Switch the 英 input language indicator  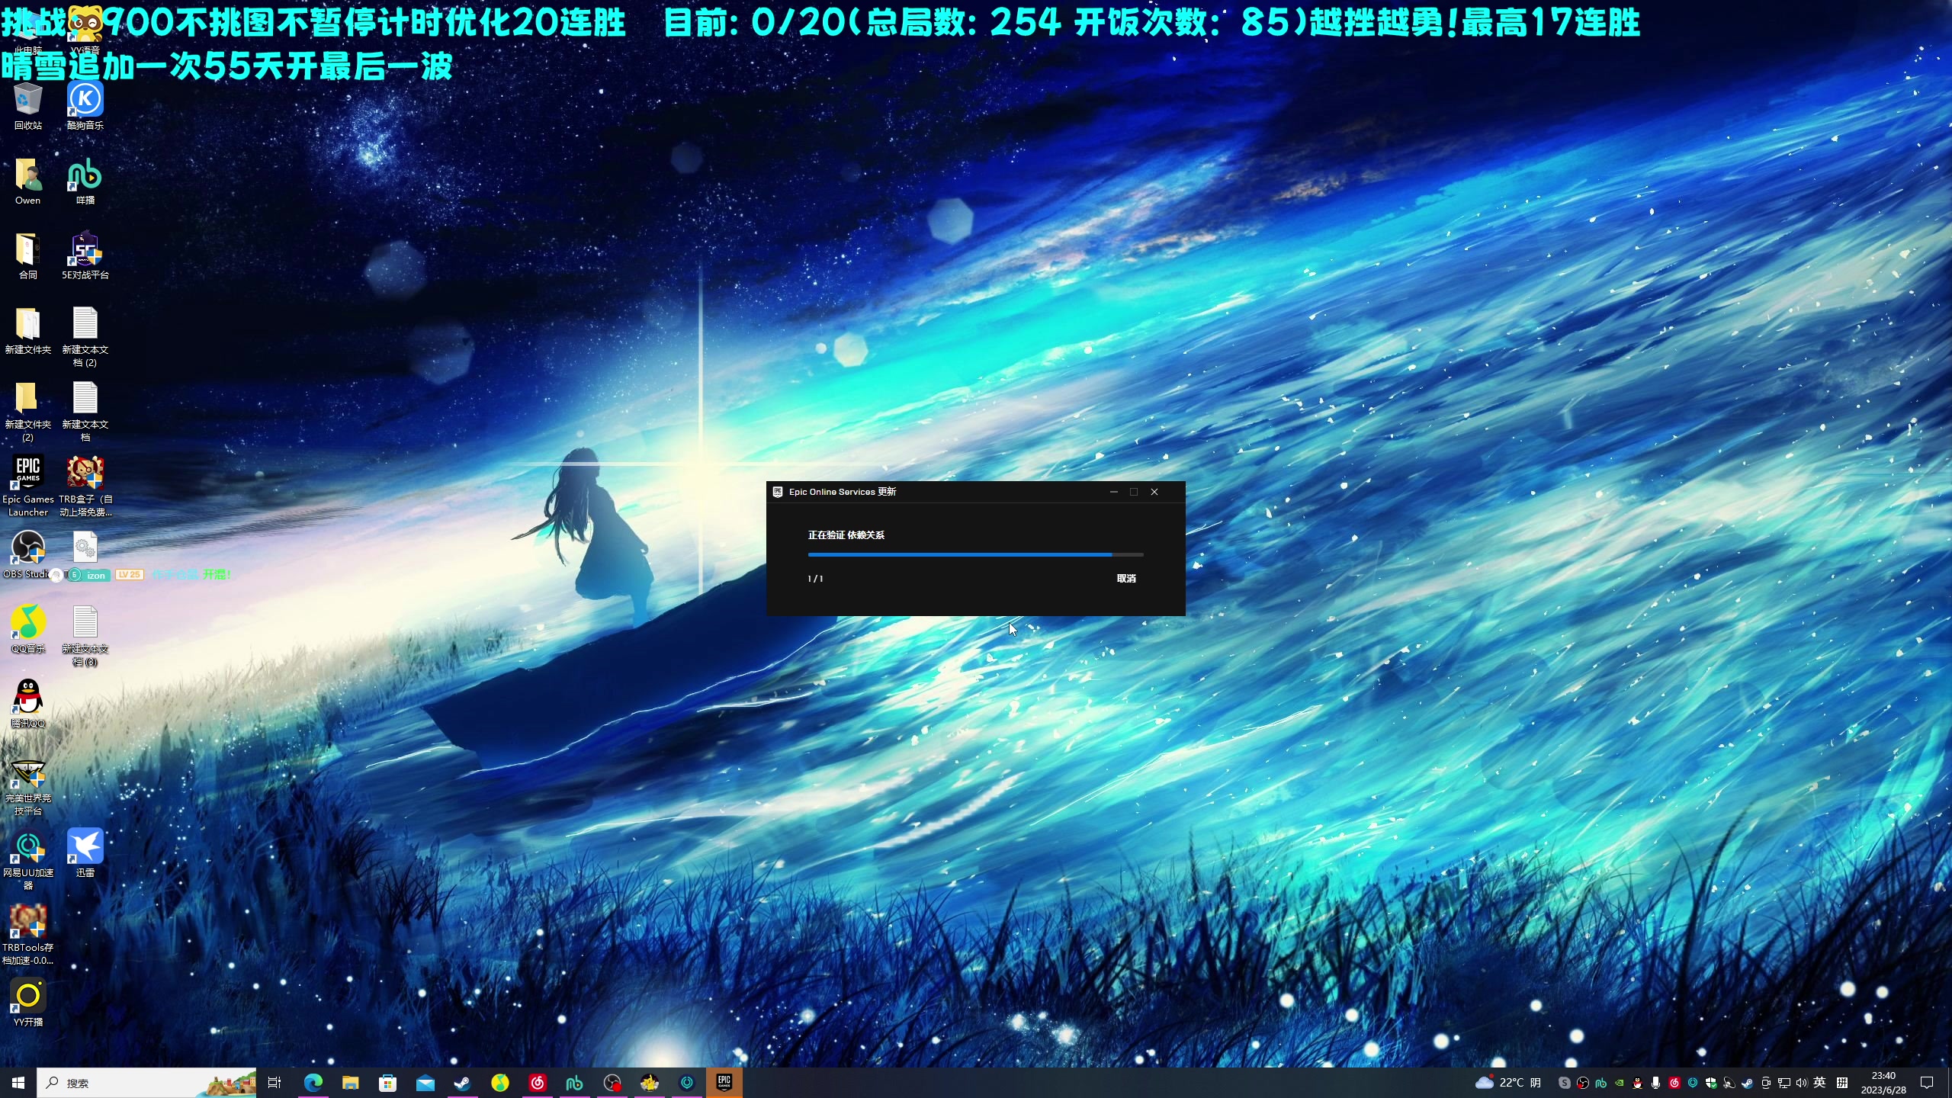pos(1820,1083)
